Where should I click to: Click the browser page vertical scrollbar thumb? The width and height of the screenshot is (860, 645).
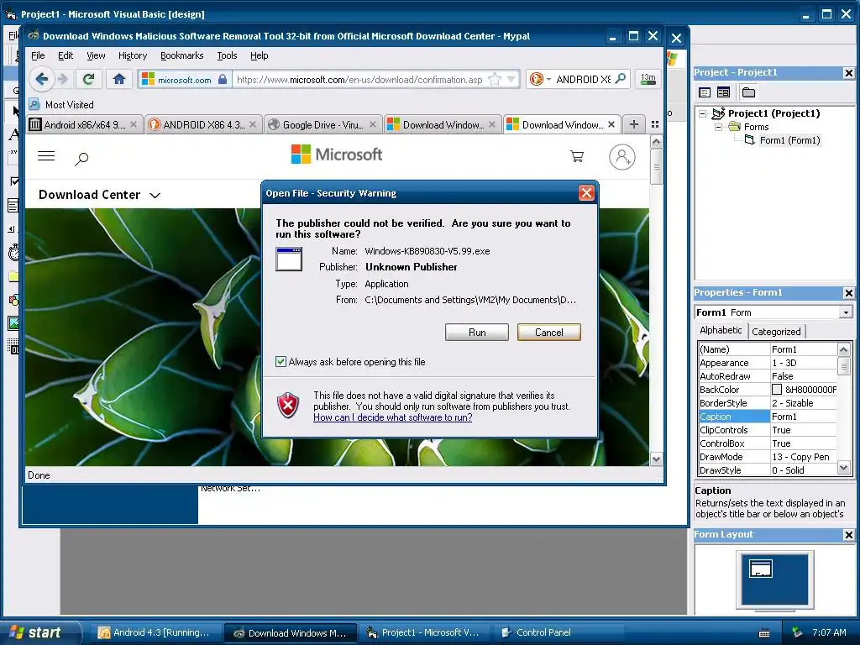(x=656, y=166)
